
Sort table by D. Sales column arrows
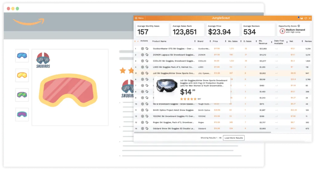point(256,41)
